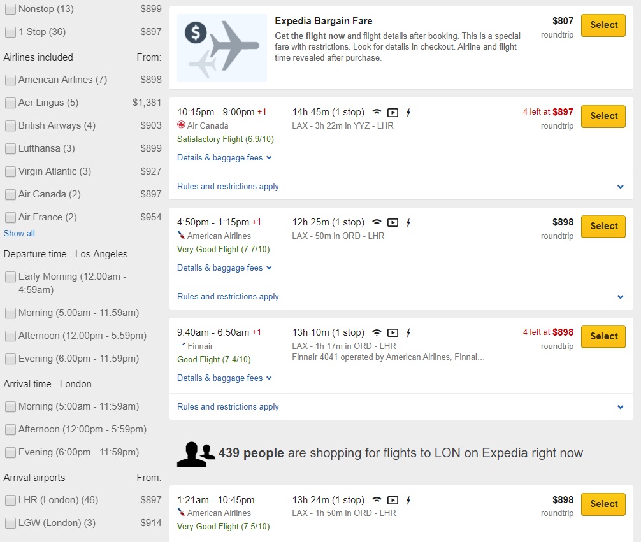Viewport: 641px width, 542px height.
Task: Select the $898 American Airlines 4:50pm flight
Action: [x=602, y=226]
